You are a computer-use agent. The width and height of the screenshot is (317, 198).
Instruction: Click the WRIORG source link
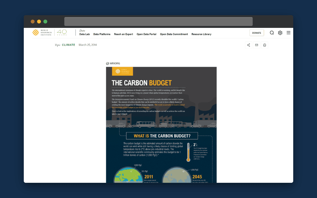[115, 63]
